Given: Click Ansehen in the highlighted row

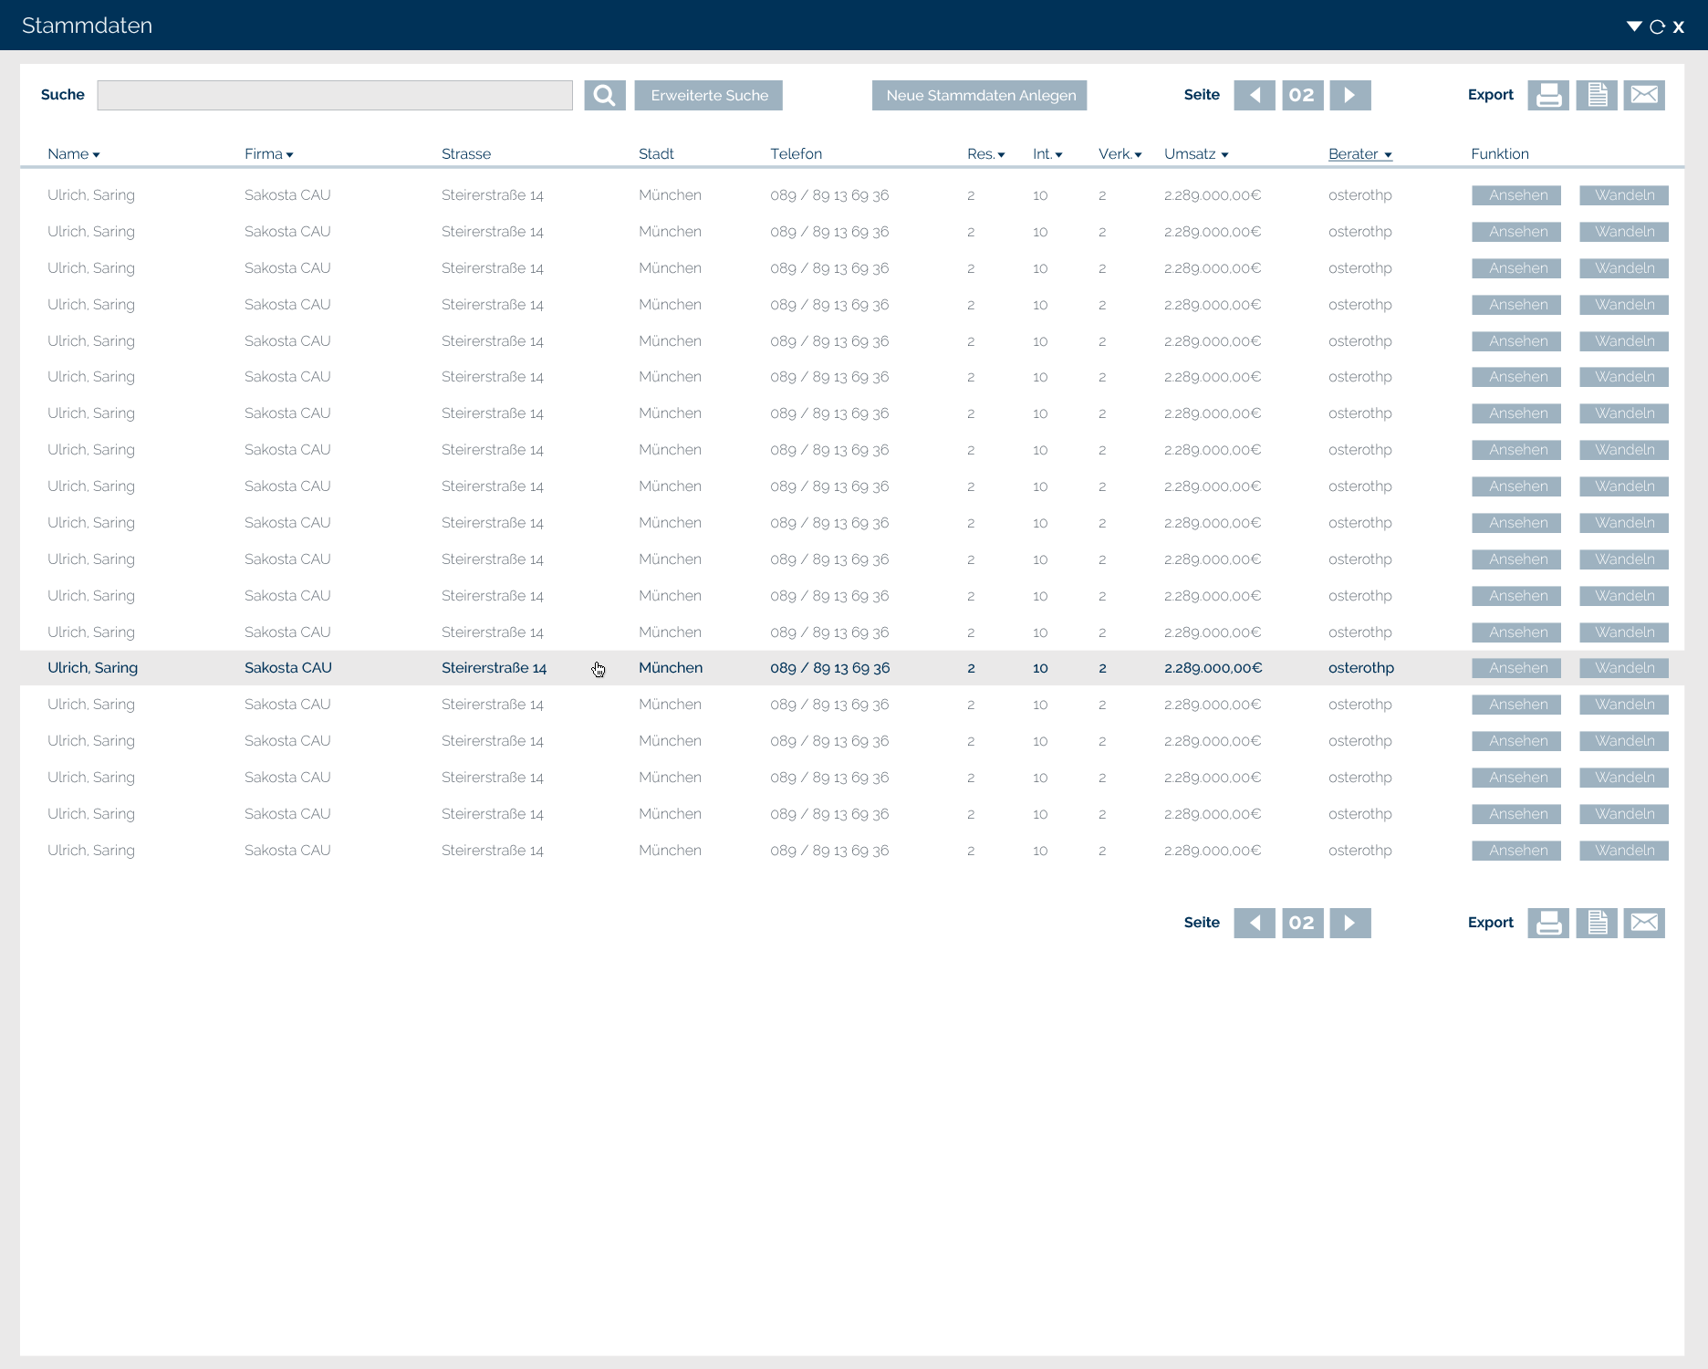Looking at the screenshot, I should pos(1516,668).
